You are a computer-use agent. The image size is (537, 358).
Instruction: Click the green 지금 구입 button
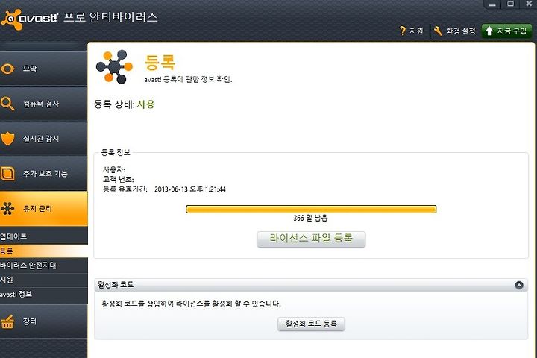507,31
